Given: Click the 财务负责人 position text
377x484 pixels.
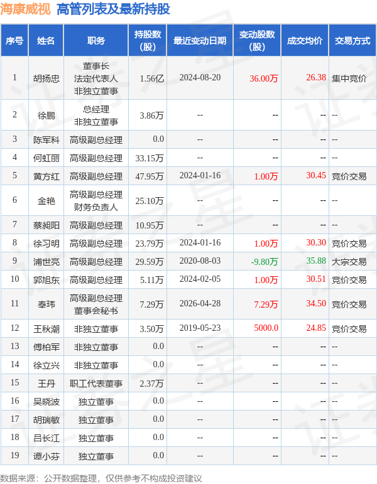Looking at the screenshot, I should click(x=96, y=207).
